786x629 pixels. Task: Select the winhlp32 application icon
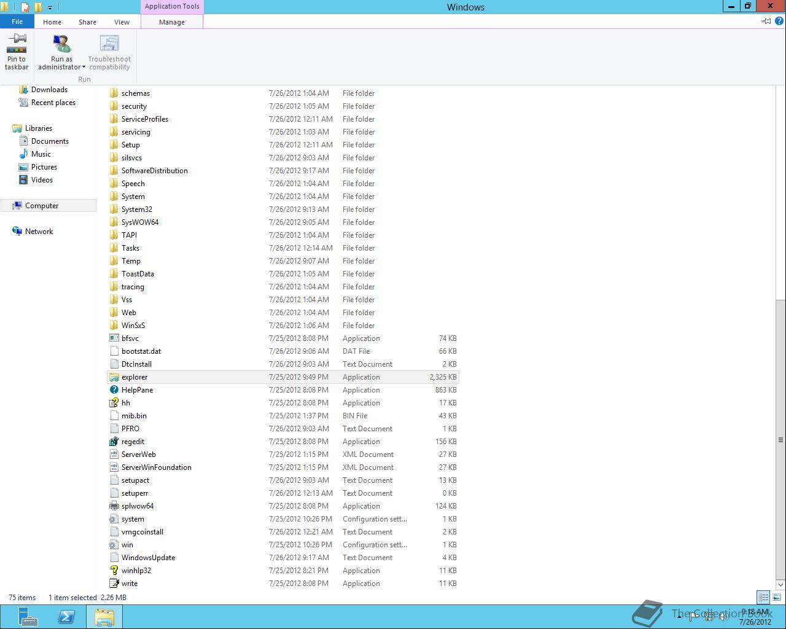click(x=114, y=571)
